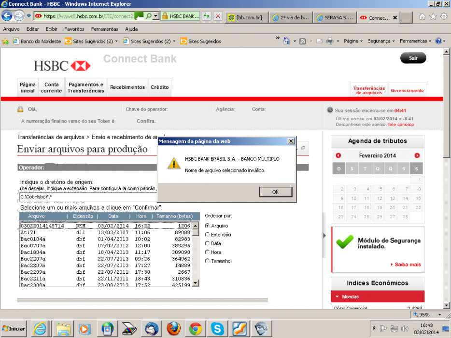Click the Action Center flag icon in tray
This screenshot has height=338, width=451.
tap(383, 328)
